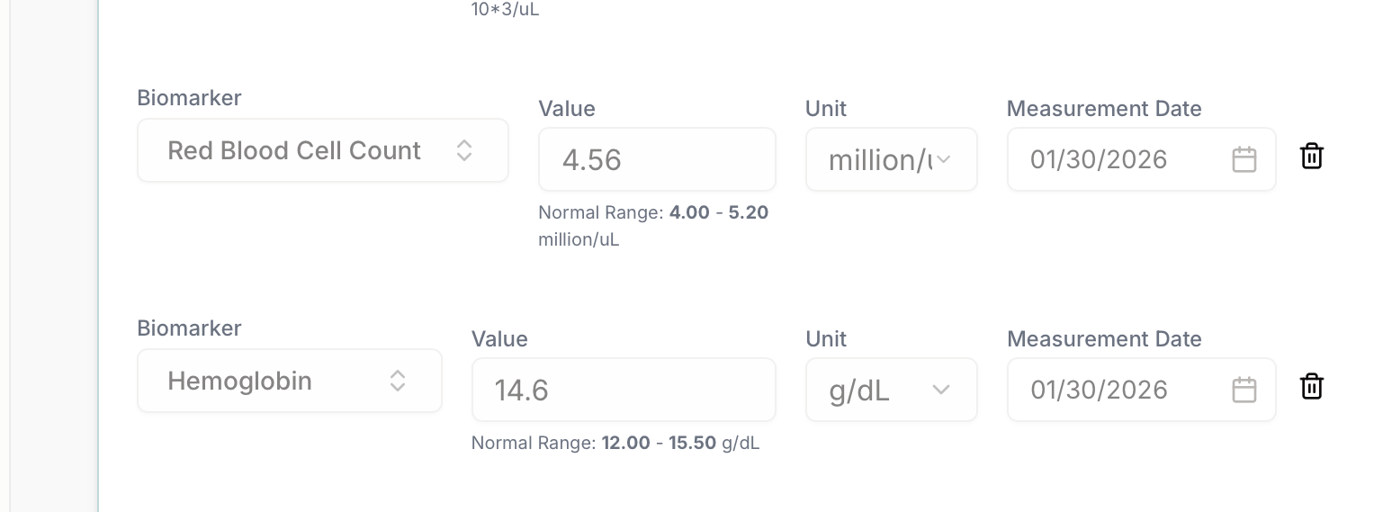
Task: Expand the g/dL unit chevron arrow
Action: (x=941, y=390)
